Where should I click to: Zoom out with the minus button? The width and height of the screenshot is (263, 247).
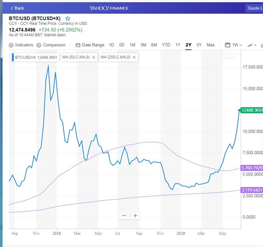[124, 216]
